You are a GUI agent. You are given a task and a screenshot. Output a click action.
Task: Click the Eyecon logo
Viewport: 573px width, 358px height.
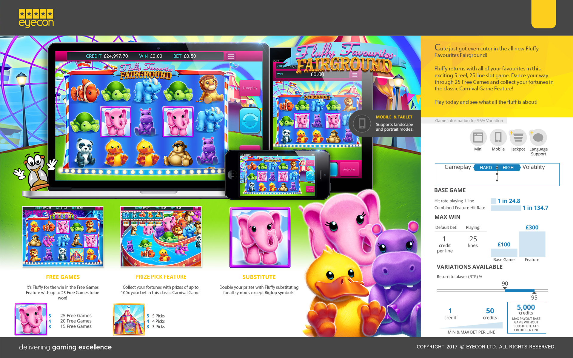[x=36, y=18]
